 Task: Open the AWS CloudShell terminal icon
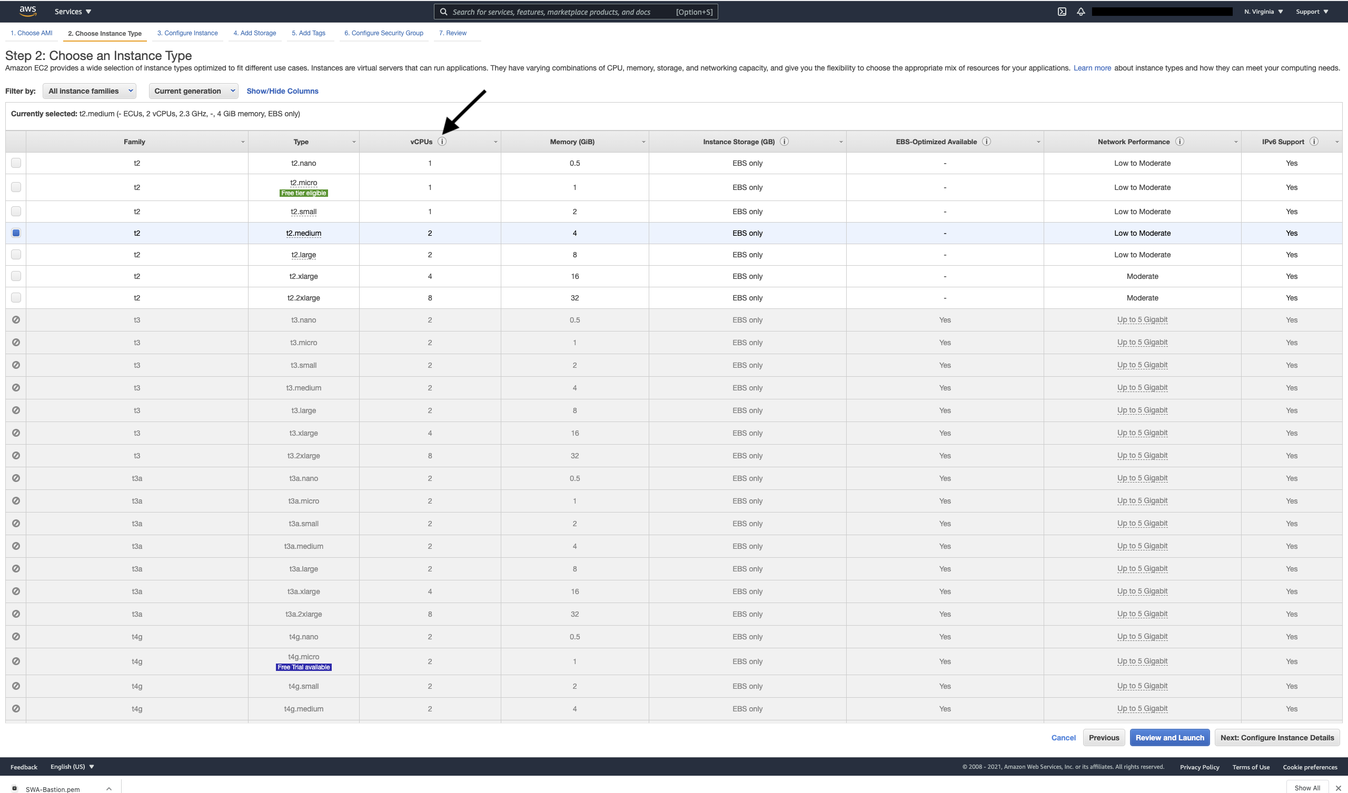click(1062, 12)
